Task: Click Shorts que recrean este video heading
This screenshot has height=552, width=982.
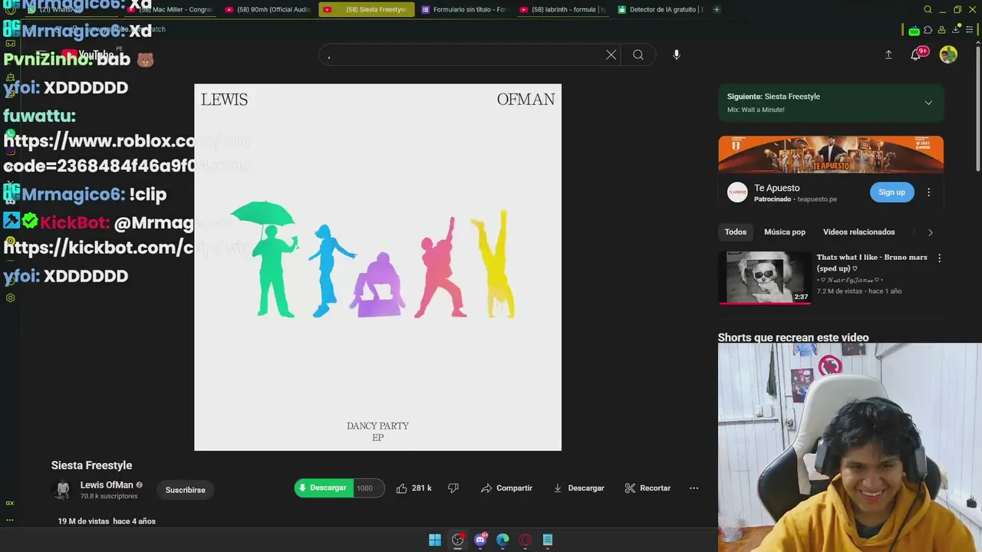Action: [793, 337]
